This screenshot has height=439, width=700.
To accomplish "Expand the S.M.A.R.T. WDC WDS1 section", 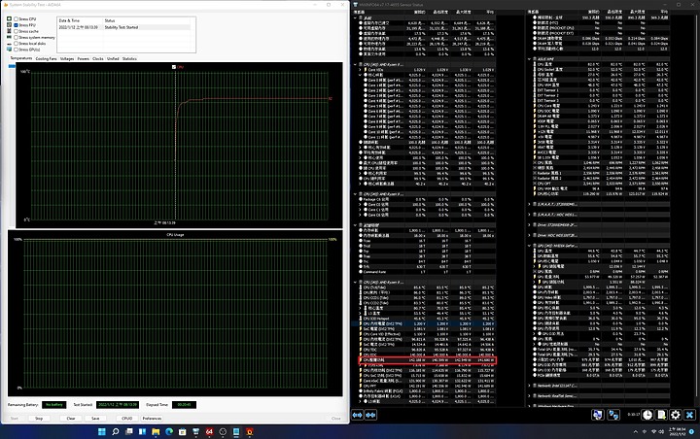I will pyautogui.click(x=530, y=215).
